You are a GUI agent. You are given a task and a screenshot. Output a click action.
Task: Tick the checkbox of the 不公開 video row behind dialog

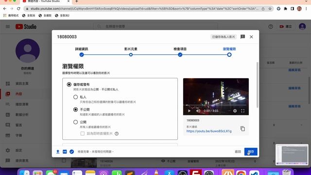point(64,160)
